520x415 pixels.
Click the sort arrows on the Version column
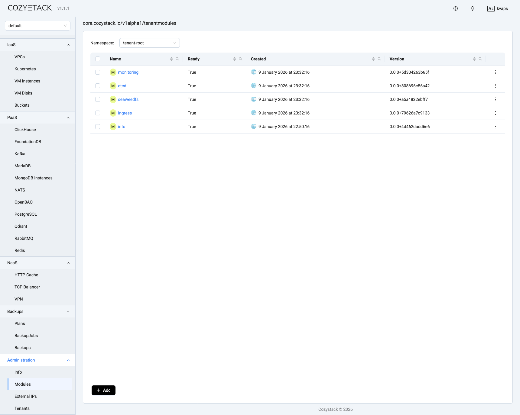pyautogui.click(x=474, y=59)
